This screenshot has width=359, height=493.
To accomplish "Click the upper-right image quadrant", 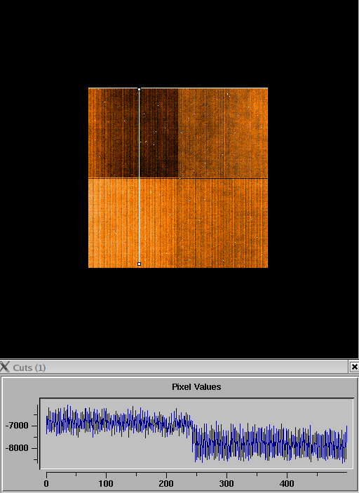I will click(x=223, y=133).
